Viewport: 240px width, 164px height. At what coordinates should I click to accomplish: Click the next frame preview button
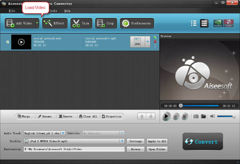[176, 117]
